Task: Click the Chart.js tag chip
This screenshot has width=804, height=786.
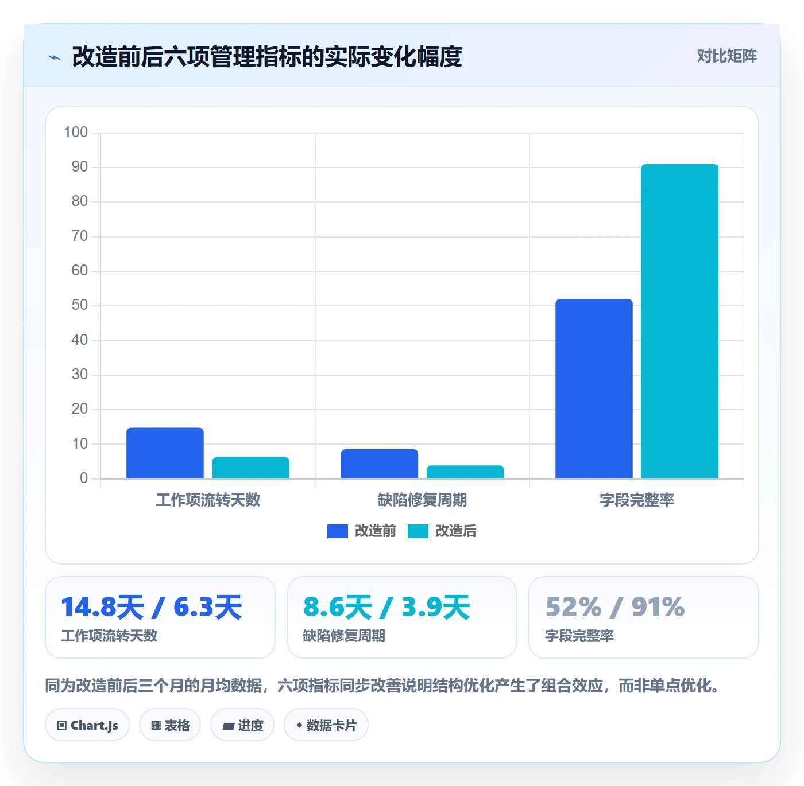Action: 87,725
